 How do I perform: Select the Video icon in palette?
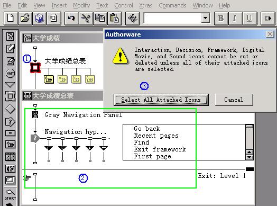click(10, 180)
